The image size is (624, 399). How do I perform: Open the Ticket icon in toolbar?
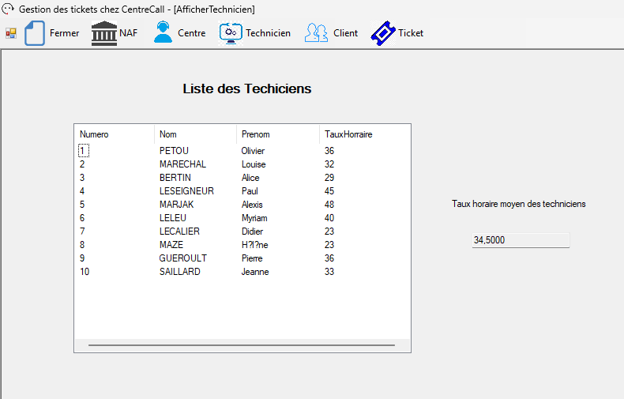point(383,33)
